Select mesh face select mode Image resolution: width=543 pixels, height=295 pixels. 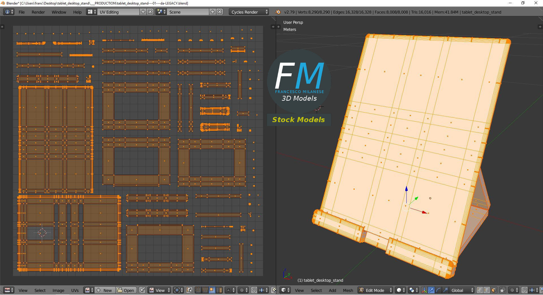494,290
